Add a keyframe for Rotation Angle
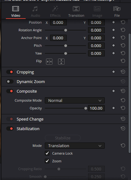The width and height of the screenshot is (131, 180). pyautogui.click(x=113, y=30)
